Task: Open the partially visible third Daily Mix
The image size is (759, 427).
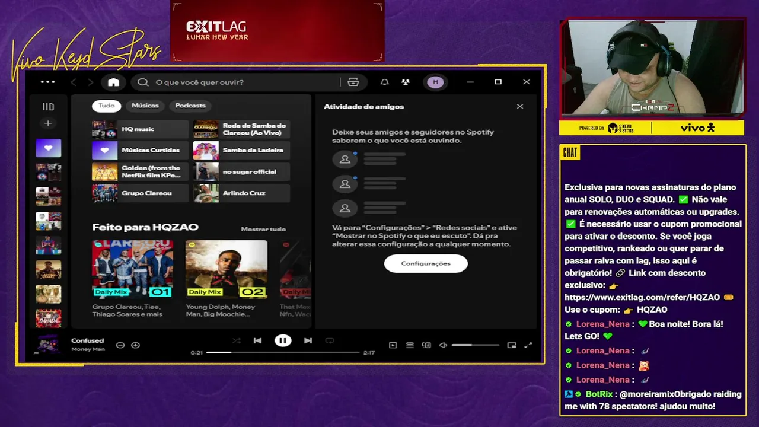Action: pos(295,269)
